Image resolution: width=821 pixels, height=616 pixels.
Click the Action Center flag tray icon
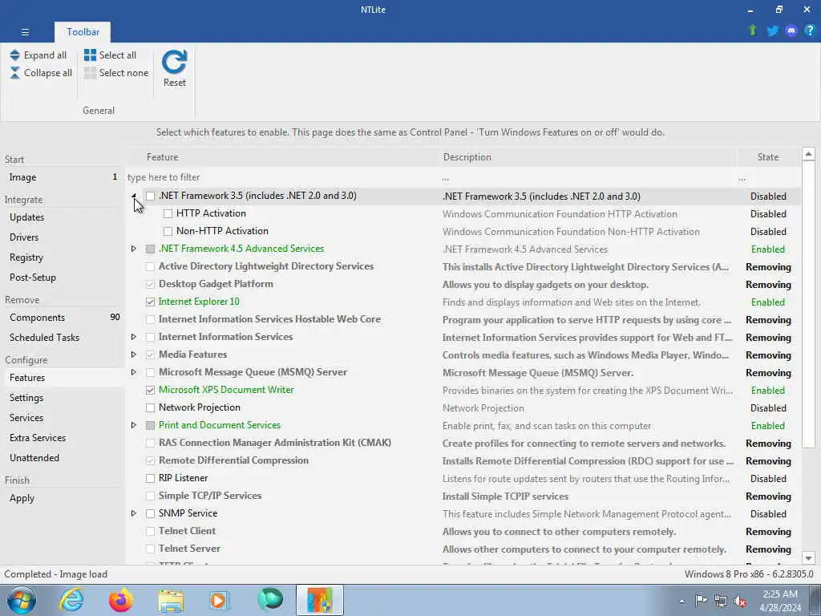coord(701,600)
